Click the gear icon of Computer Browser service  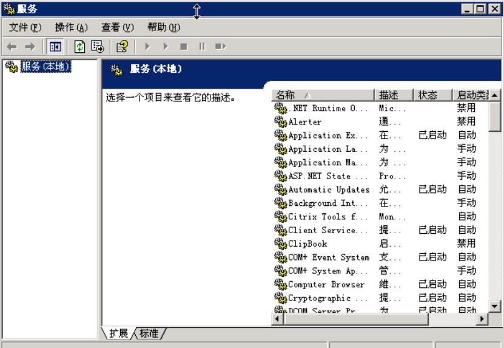(x=280, y=284)
